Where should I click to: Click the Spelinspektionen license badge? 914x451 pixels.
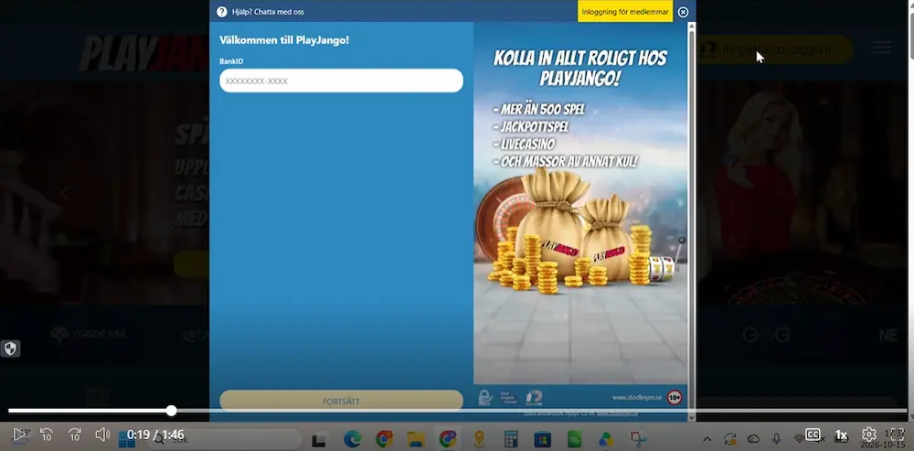[x=507, y=398]
